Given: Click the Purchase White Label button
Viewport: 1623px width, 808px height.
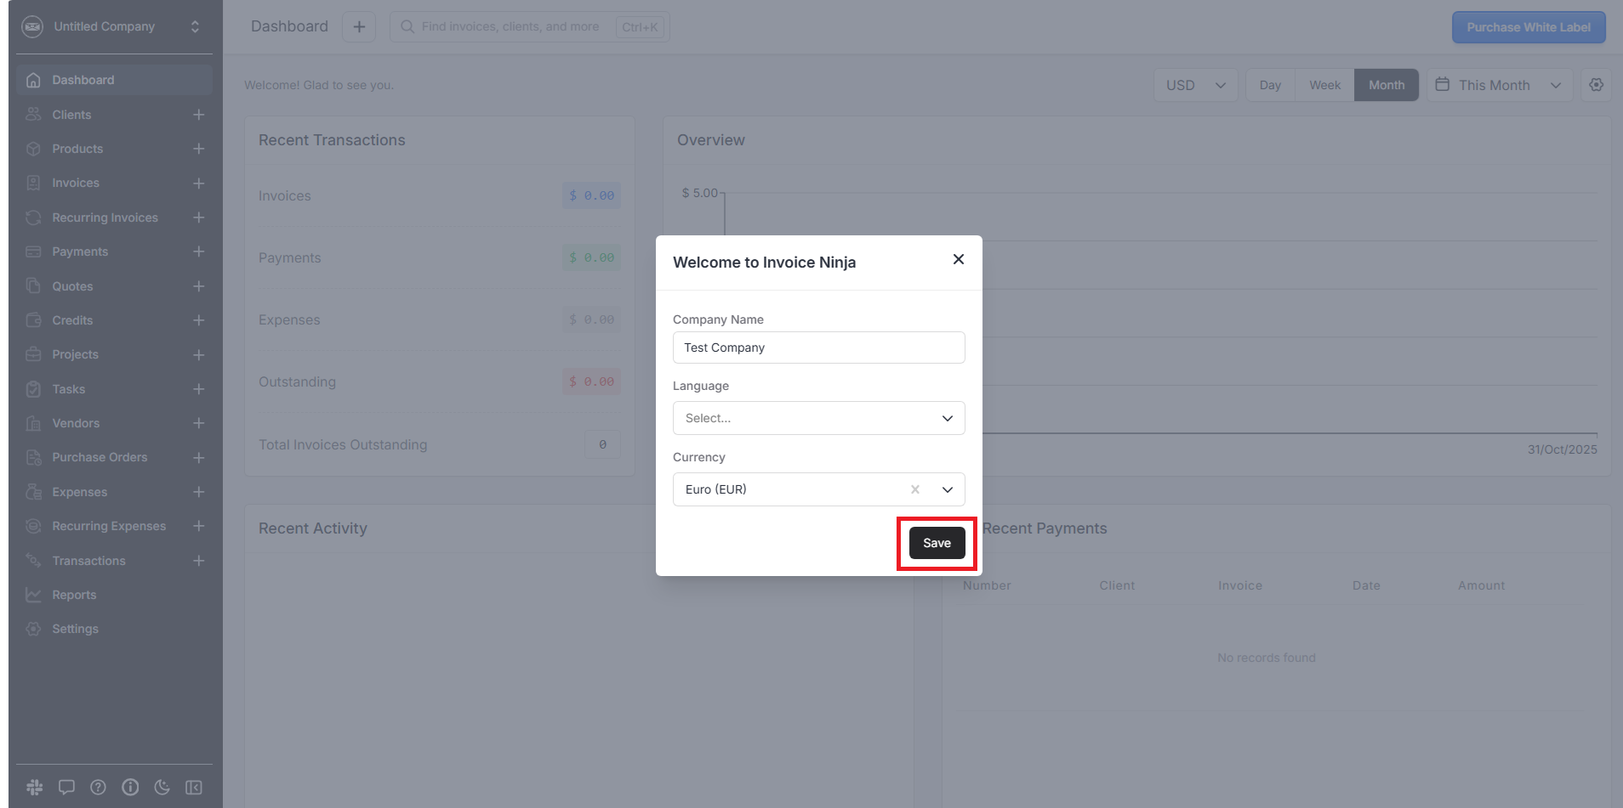Looking at the screenshot, I should point(1528,27).
